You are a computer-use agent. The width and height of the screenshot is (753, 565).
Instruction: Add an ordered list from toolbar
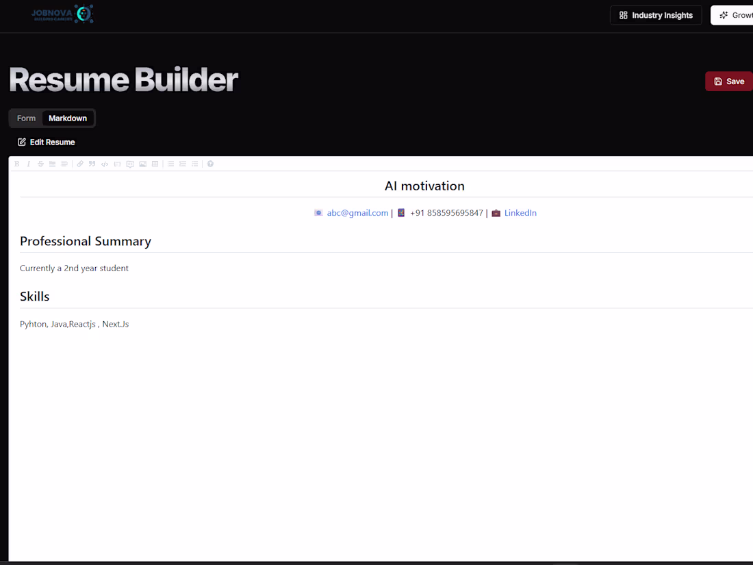tap(183, 164)
